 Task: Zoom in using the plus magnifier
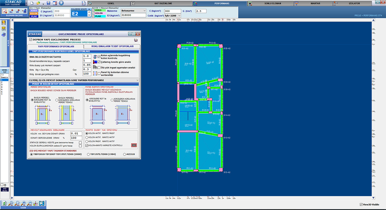tap(24, 204)
